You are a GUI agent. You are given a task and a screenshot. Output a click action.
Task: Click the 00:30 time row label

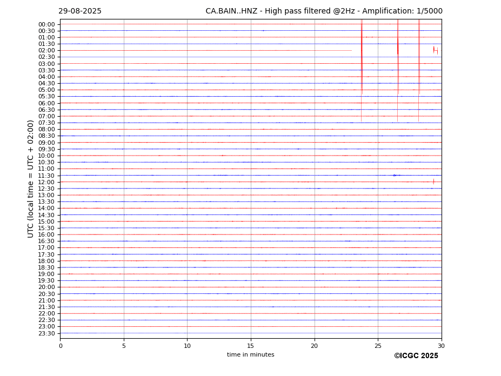[46, 31]
